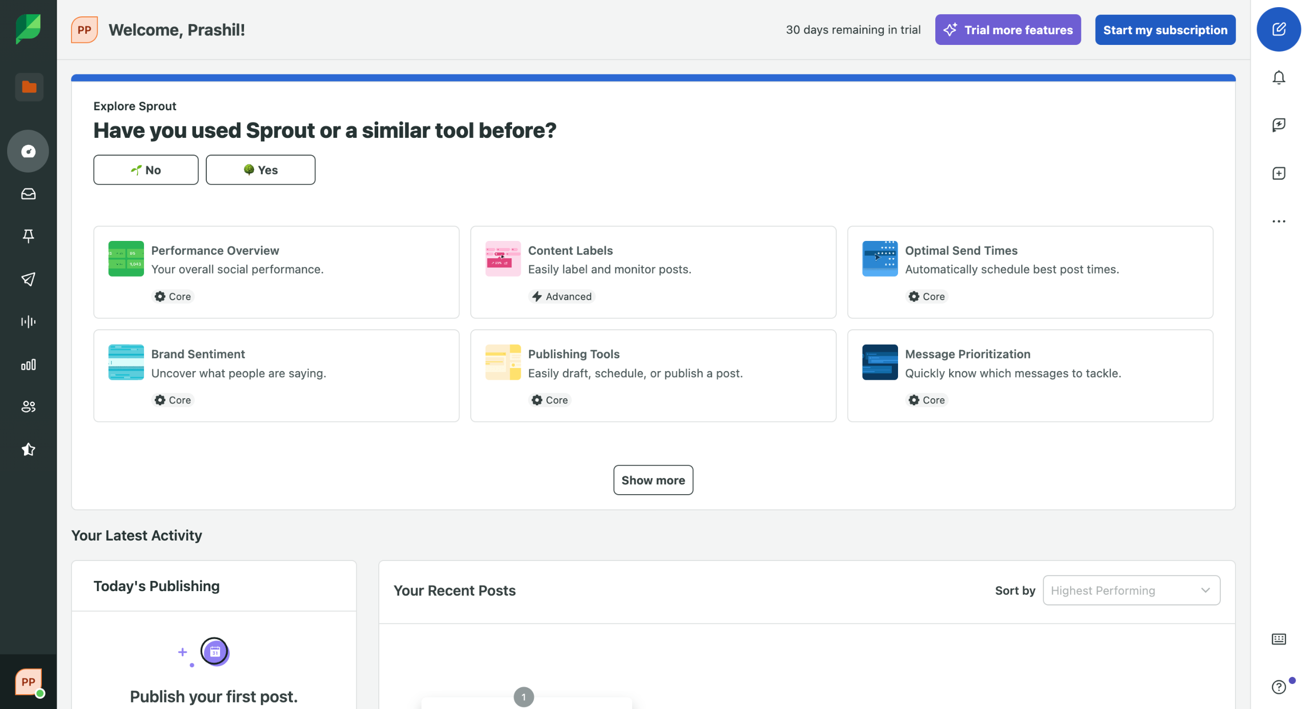Image resolution: width=1307 pixels, height=709 pixels.
Task: Select the No answer option
Action: tap(146, 170)
